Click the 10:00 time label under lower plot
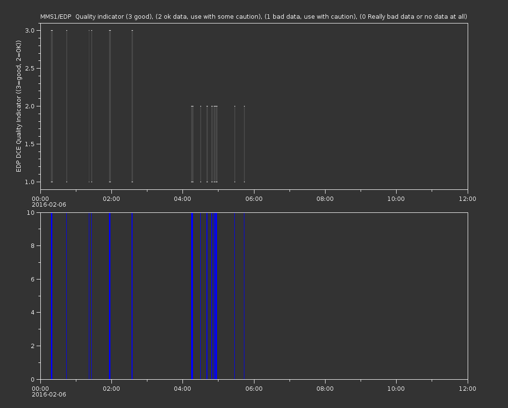The height and width of the screenshot is (408, 508). [x=396, y=389]
